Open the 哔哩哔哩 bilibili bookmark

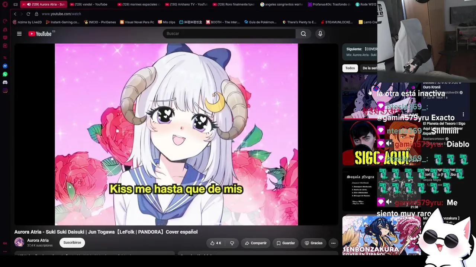point(190,22)
